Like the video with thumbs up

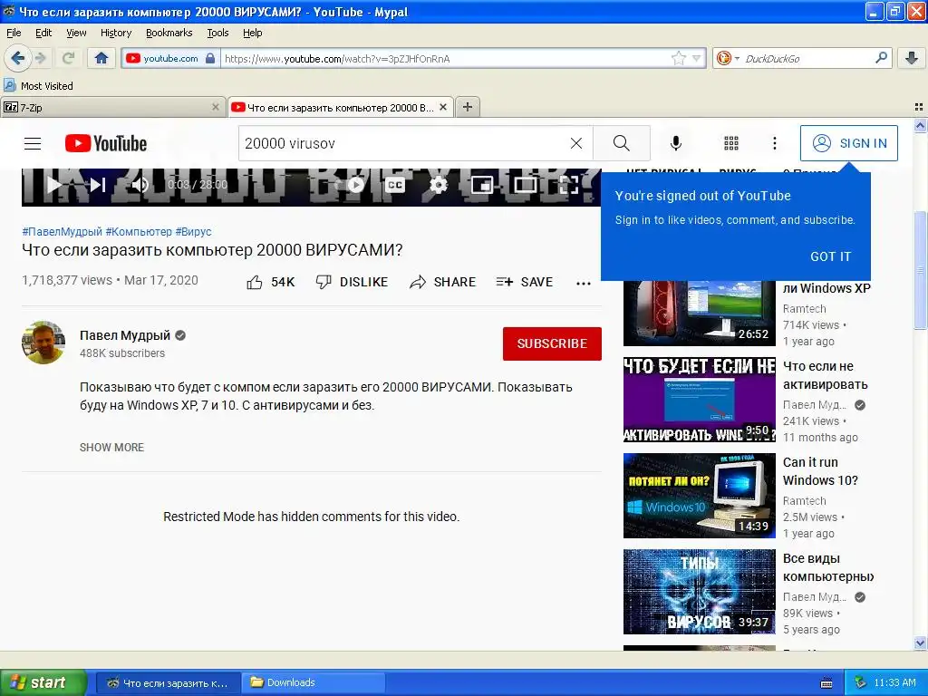270,283
